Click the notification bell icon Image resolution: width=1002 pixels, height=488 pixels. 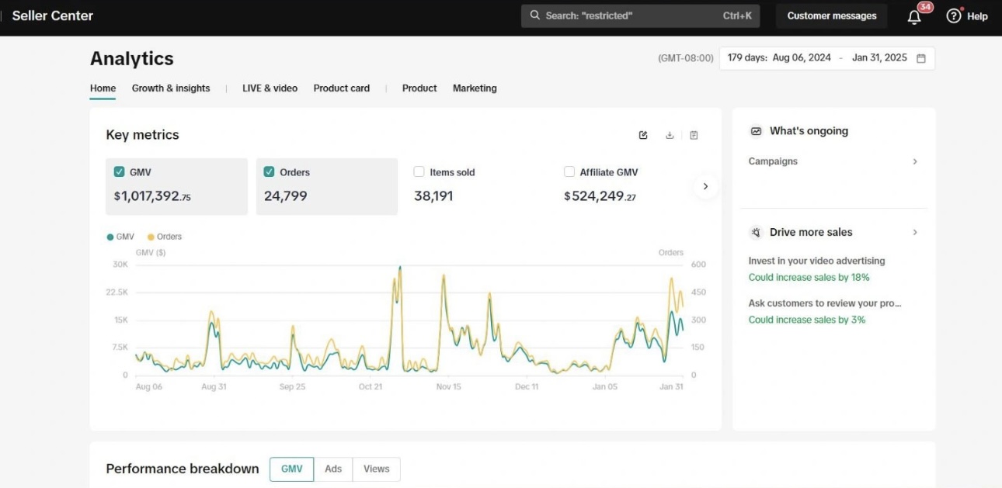click(x=914, y=16)
